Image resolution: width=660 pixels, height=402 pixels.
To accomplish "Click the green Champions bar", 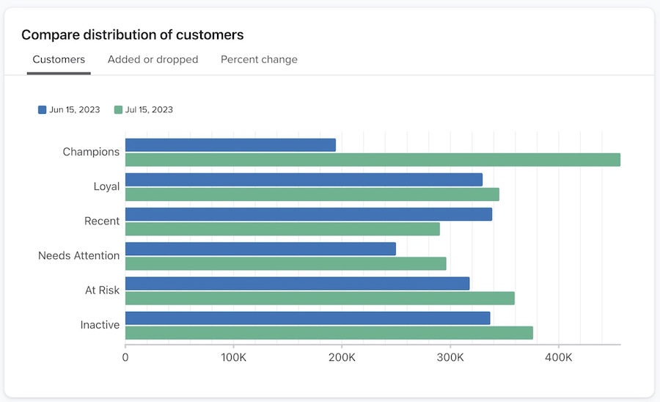I will pyautogui.click(x=373, y=160).
